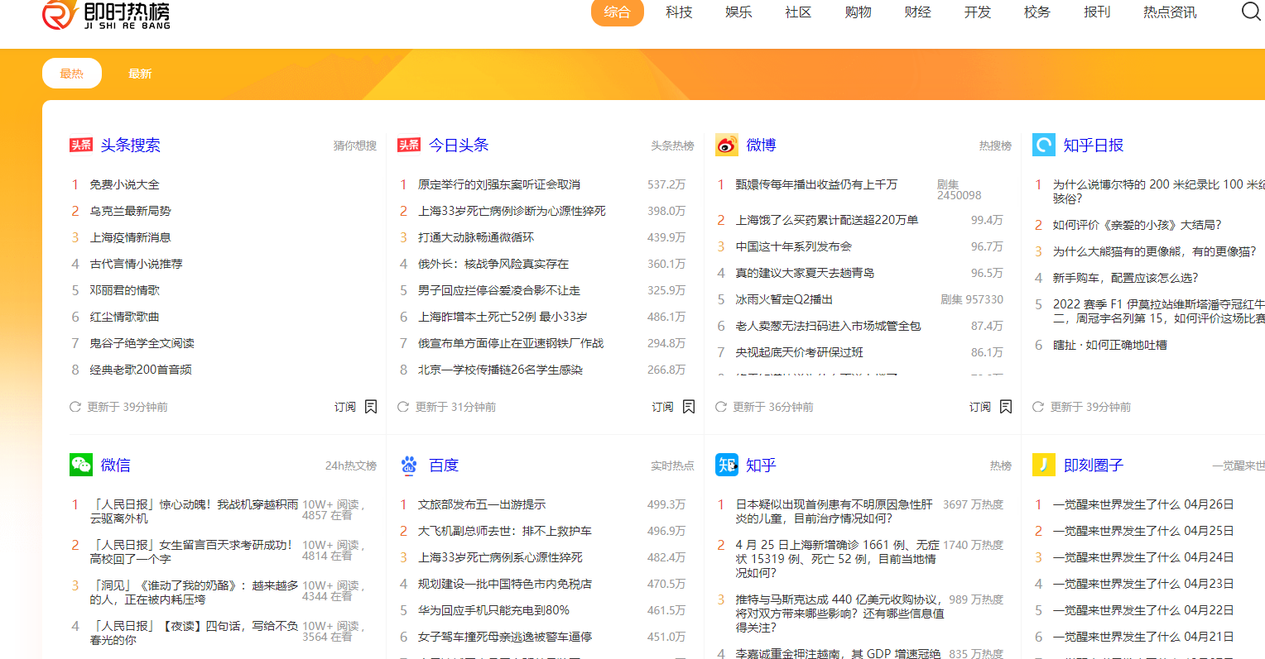Open 上海疫情新消息 entry
The height and width of the screenshot is (659, 1265).
130,237
